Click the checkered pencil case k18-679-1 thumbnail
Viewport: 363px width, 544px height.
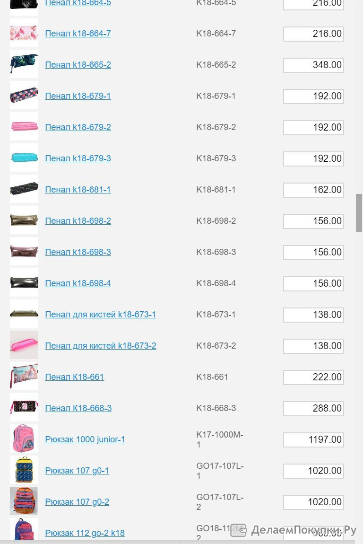point(24,96)
